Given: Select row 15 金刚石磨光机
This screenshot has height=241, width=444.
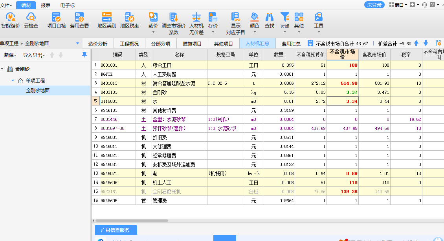Looking at the screenshot, I should point(268,192).
